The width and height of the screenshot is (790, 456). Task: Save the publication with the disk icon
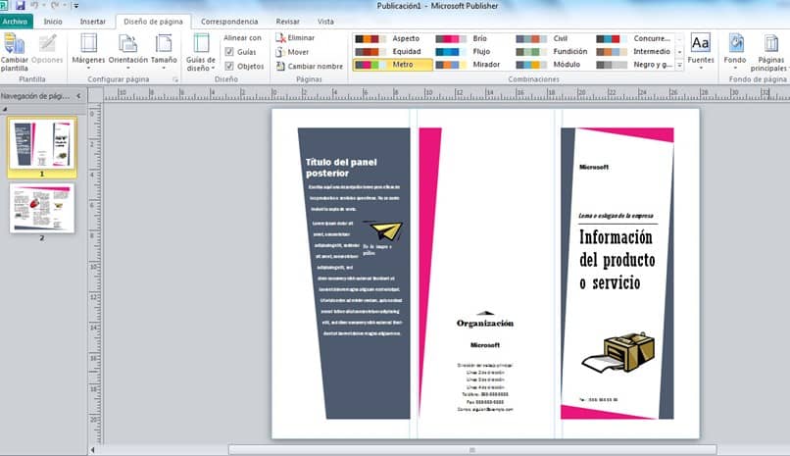[x=21, y=6]
